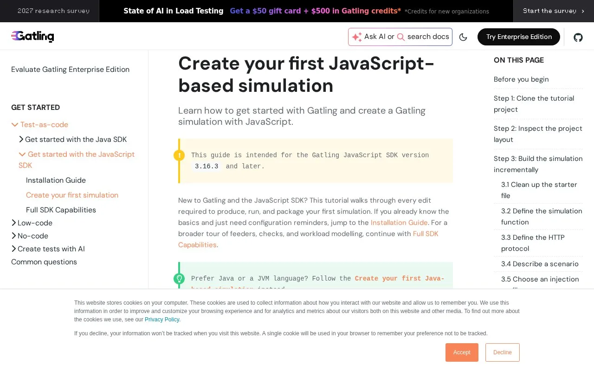Click the 3.16.3 version code text
This screenshot has height=371, width=594.
[x=207, y=166]
